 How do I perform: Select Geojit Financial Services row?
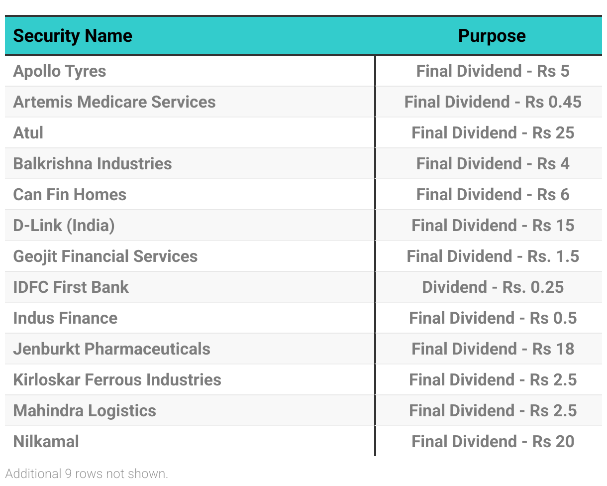click(105, 256)
